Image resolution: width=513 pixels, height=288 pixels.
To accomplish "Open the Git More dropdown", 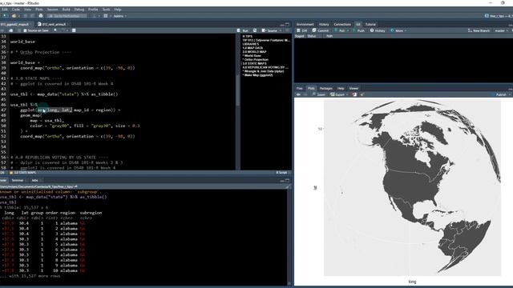I will click(x=398, y=30).
